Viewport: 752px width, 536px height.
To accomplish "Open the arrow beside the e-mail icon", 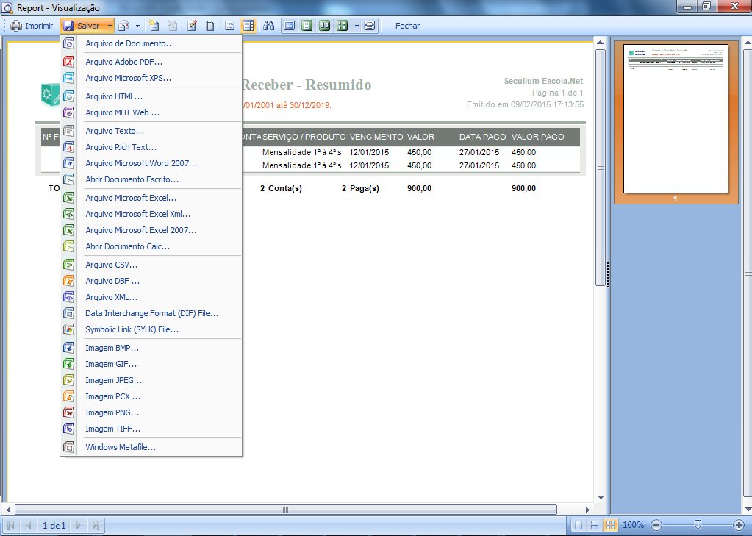I will [x=137, y=26].
